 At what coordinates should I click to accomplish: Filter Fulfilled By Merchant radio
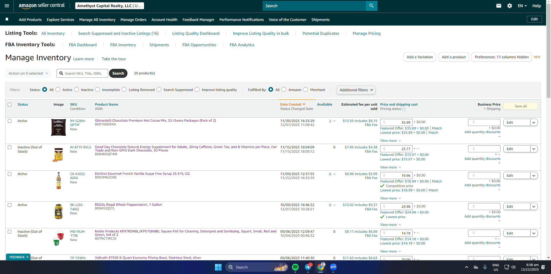coord(306,90)
